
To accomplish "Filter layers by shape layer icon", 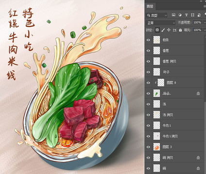I will click(x=192, y=15).
